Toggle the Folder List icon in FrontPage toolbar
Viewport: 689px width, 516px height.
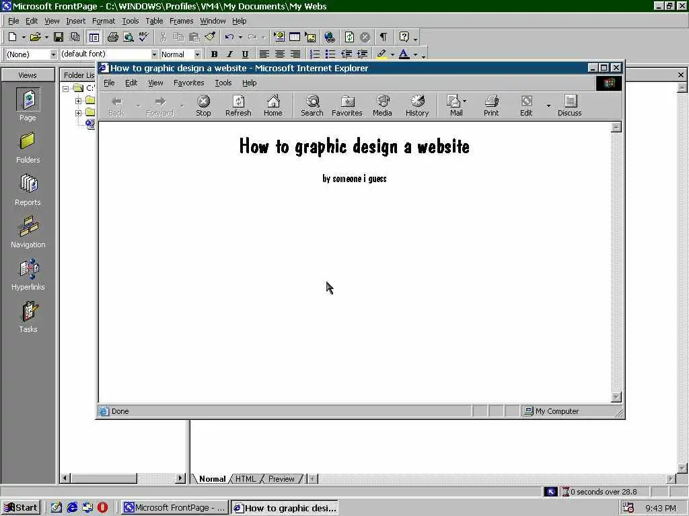click(94, 38)
